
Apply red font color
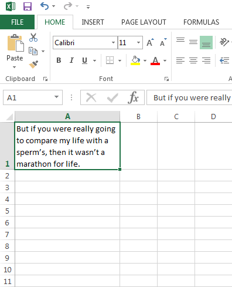point(155,60)
